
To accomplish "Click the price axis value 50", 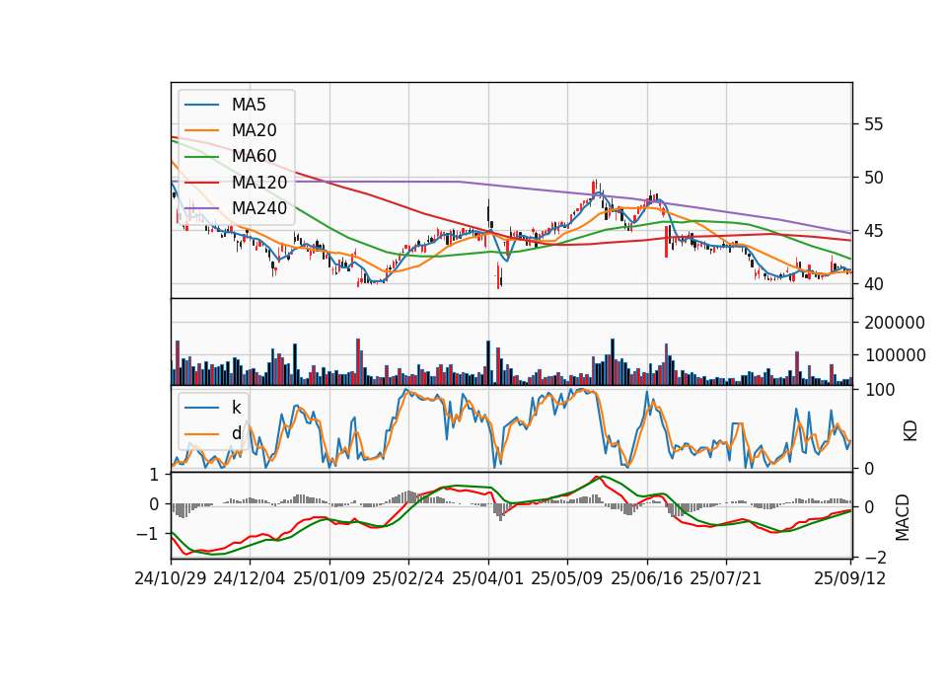I will pyautogui.click(x=874, y=178).
